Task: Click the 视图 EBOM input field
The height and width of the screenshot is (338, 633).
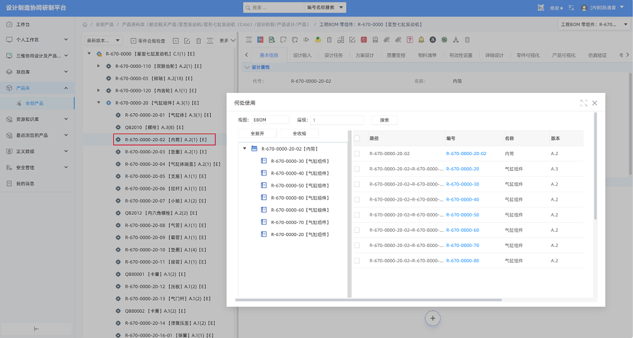Action: (x=270, y=120)
